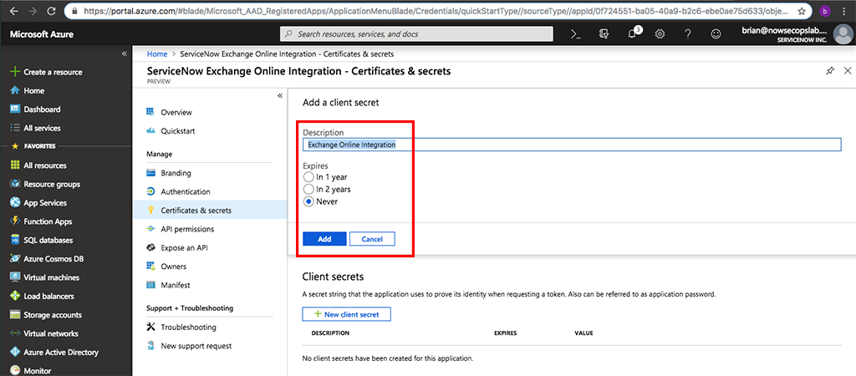Click the EXPIRES column header

pyautogui.click(x=505, y=333)
